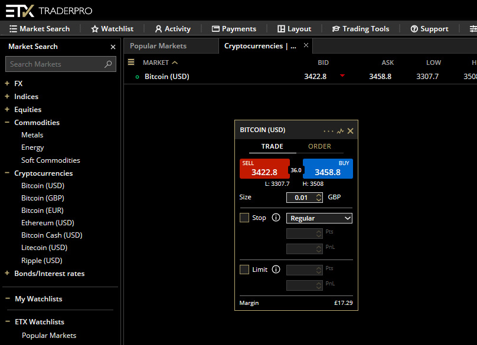Screen dimensions: 477x345
Task: Select Ethereum (USD) market
Action: tap(48, 223)
